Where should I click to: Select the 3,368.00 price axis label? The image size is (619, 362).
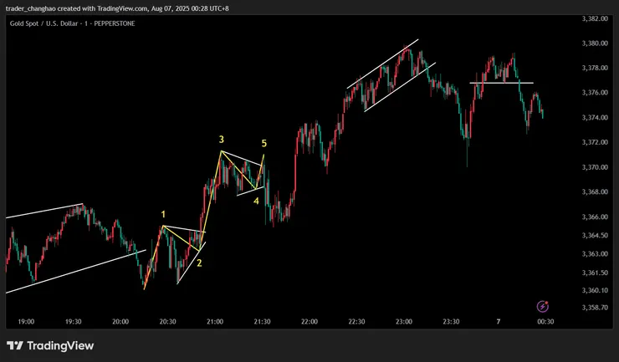pos(595,191)
